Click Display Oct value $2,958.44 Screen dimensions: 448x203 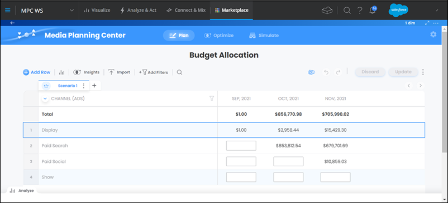[288, 130]
